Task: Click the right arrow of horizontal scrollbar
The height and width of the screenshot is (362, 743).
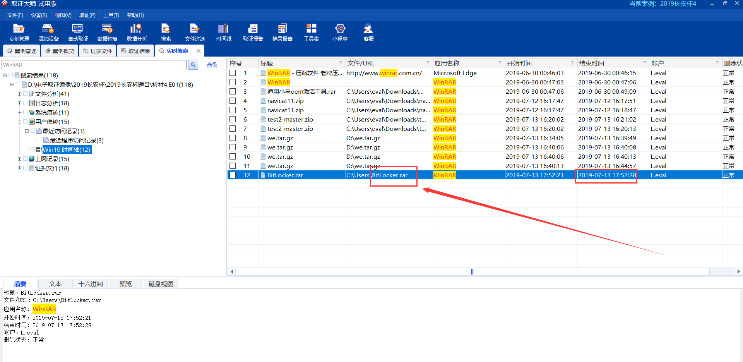Action: 738,272
